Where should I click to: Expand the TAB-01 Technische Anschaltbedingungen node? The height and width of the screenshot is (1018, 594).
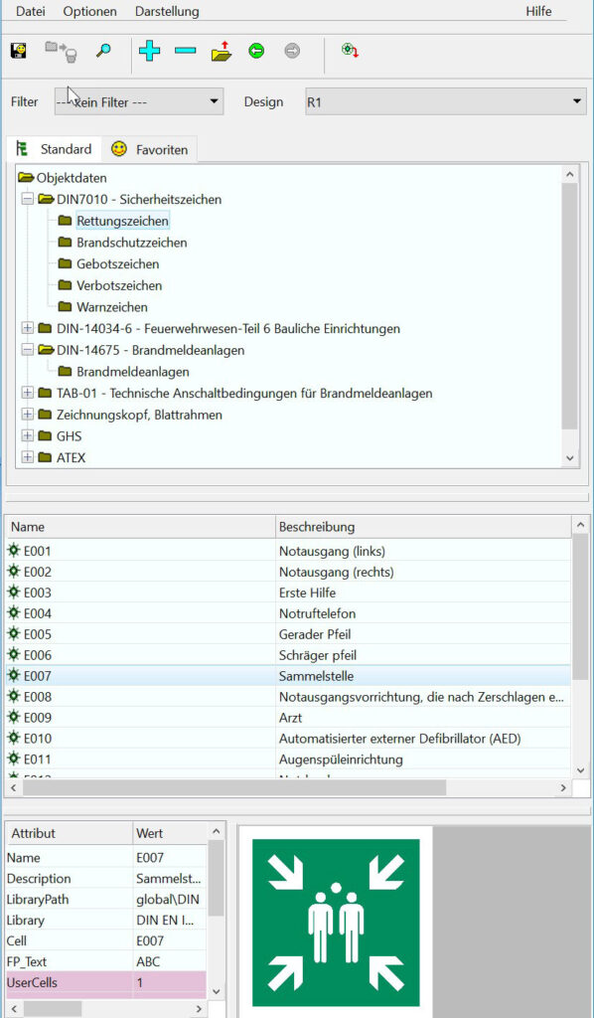27,393
